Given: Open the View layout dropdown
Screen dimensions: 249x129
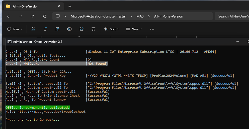Looking at the screenshot, I should coord(134,29).
